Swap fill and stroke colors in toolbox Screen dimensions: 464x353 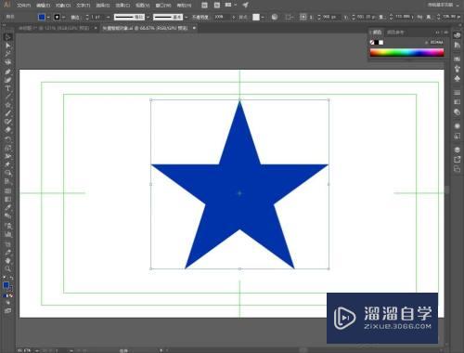point(11,278)
